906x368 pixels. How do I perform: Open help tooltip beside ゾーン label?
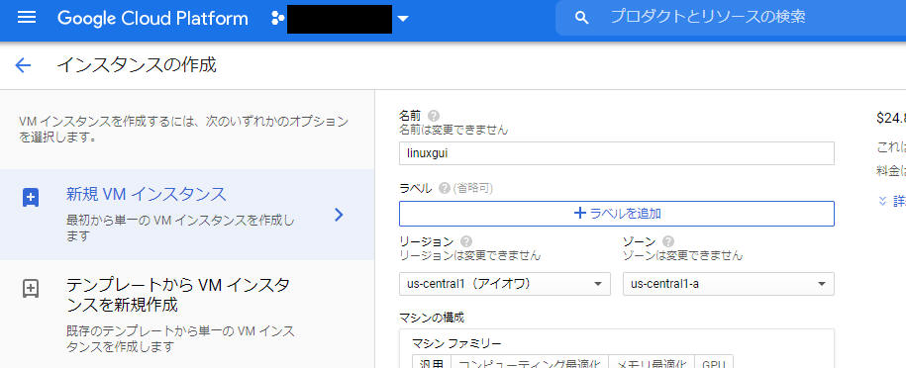pos(668,241)
